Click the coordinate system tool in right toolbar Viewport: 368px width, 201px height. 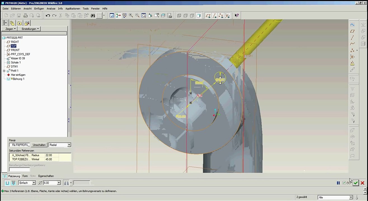[x=353, y=57]
